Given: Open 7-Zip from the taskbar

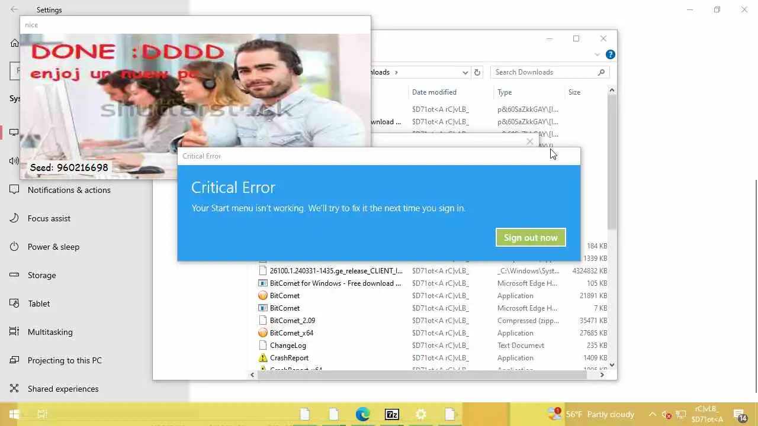Looking at the screenshot, I should pyautogui.click(x=392, y=414).
